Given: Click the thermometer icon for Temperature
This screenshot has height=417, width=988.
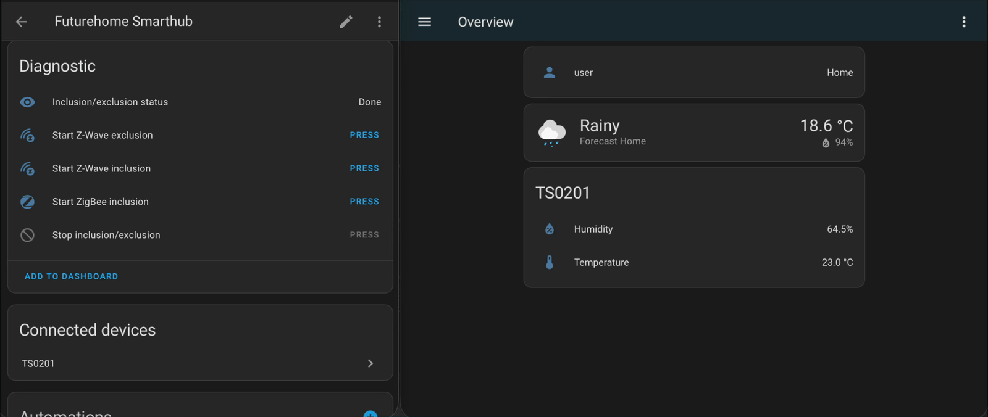Looking at the screenshot, I should pos(549,262).
